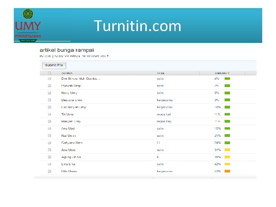276x207 pixels.
Task: Sort by the Title column header
Action: 161,73
